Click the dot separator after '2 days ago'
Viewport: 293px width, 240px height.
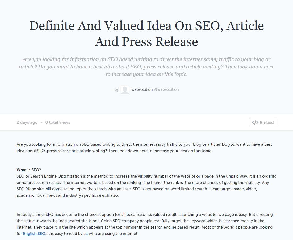coord(41,122)
